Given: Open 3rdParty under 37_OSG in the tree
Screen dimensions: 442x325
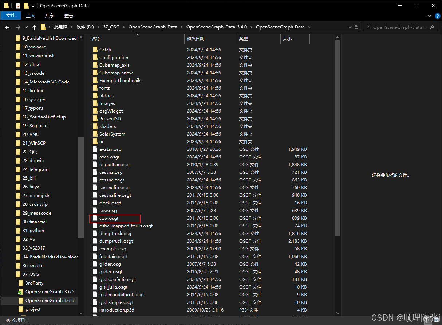Looking at the screenshot, I should [x=34, y=283].
